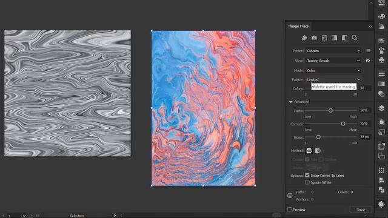Screen dimensions: 388x218
Task: Open the Color Guide panel icon
Action: (x=381, y=27)
